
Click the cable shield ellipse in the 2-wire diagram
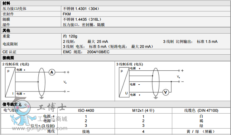pos(42,82)
